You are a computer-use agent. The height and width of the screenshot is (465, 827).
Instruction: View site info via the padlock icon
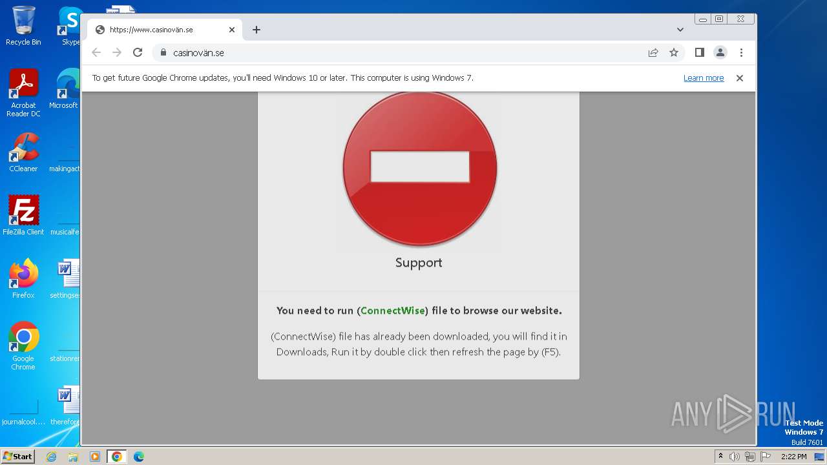163,52
